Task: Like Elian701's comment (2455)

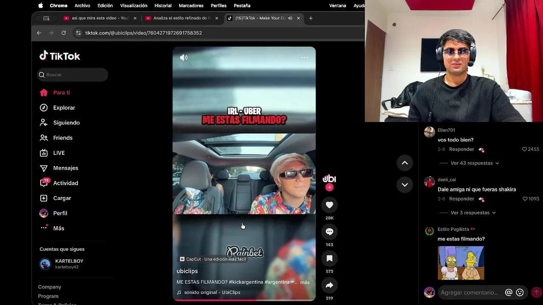Action: point(524,149)
